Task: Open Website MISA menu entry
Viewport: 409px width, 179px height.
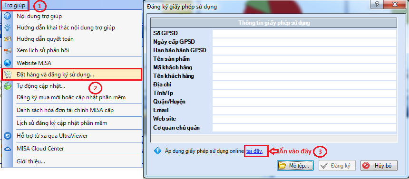Action: [x=34, y=63]
